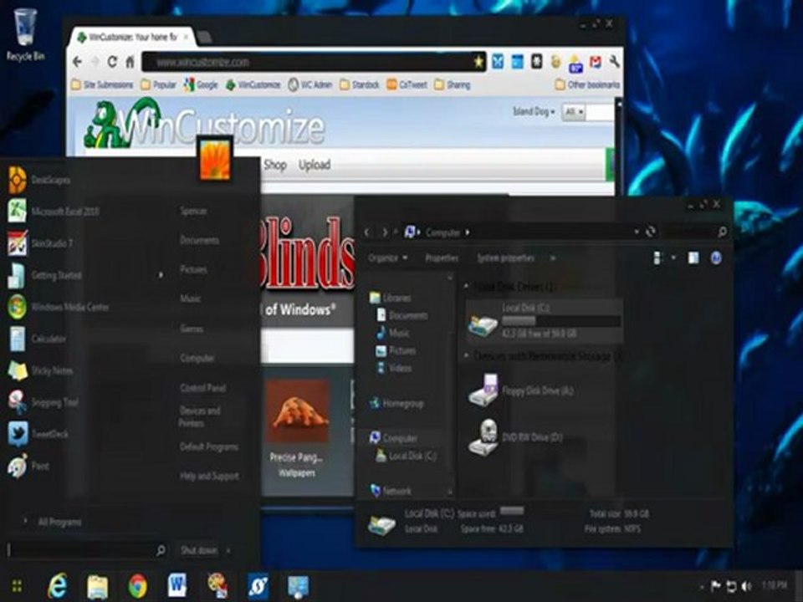803x602 pixels.
Task: Bookmark page with star icon
Action: (478, 62)
